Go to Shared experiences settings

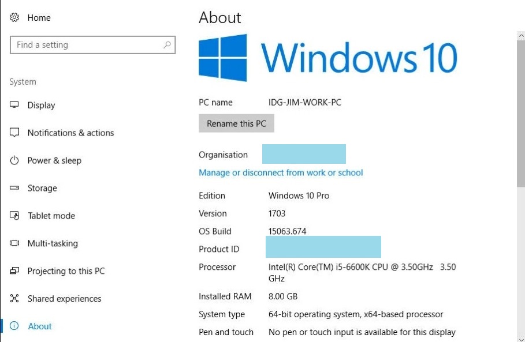click(x=64, y=299)
